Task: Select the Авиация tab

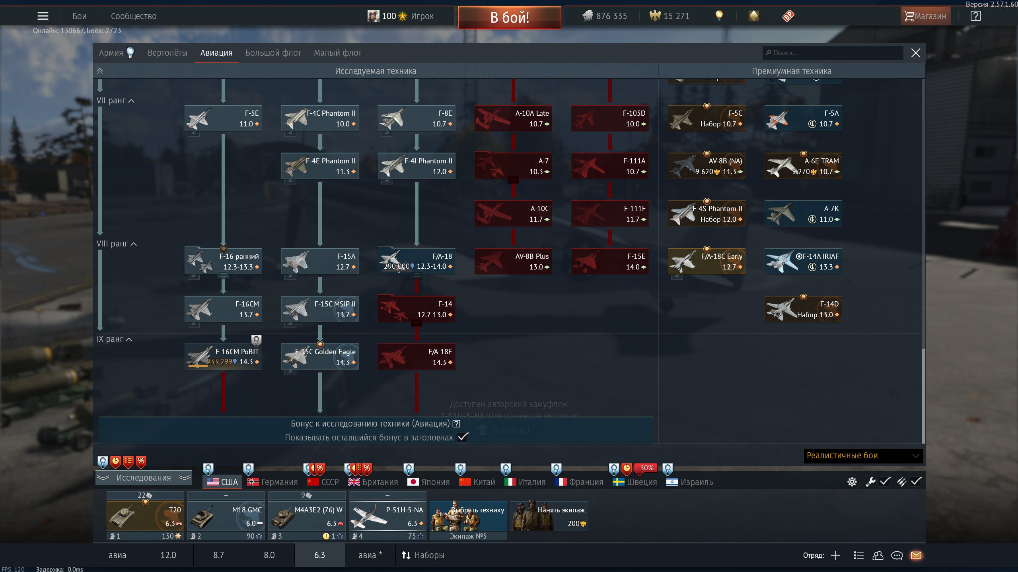Action: (x=216, y=53)
